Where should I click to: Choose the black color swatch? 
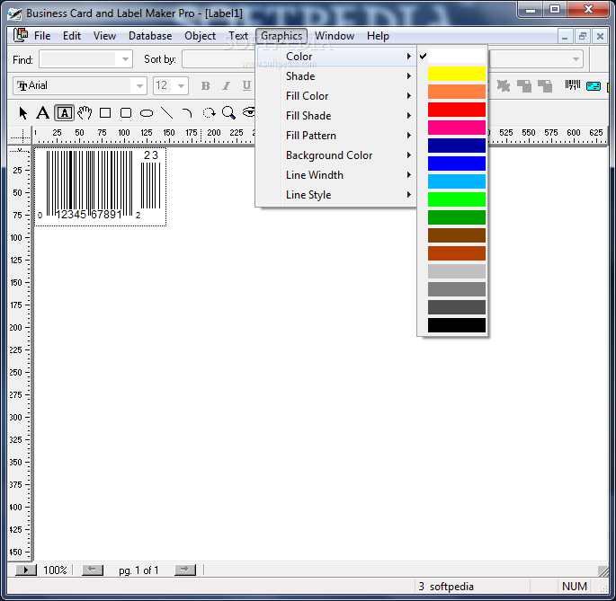click(x=456, y=325)
